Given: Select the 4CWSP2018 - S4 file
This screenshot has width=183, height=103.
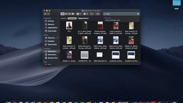Looking at the screenshot, I should 85,55.
